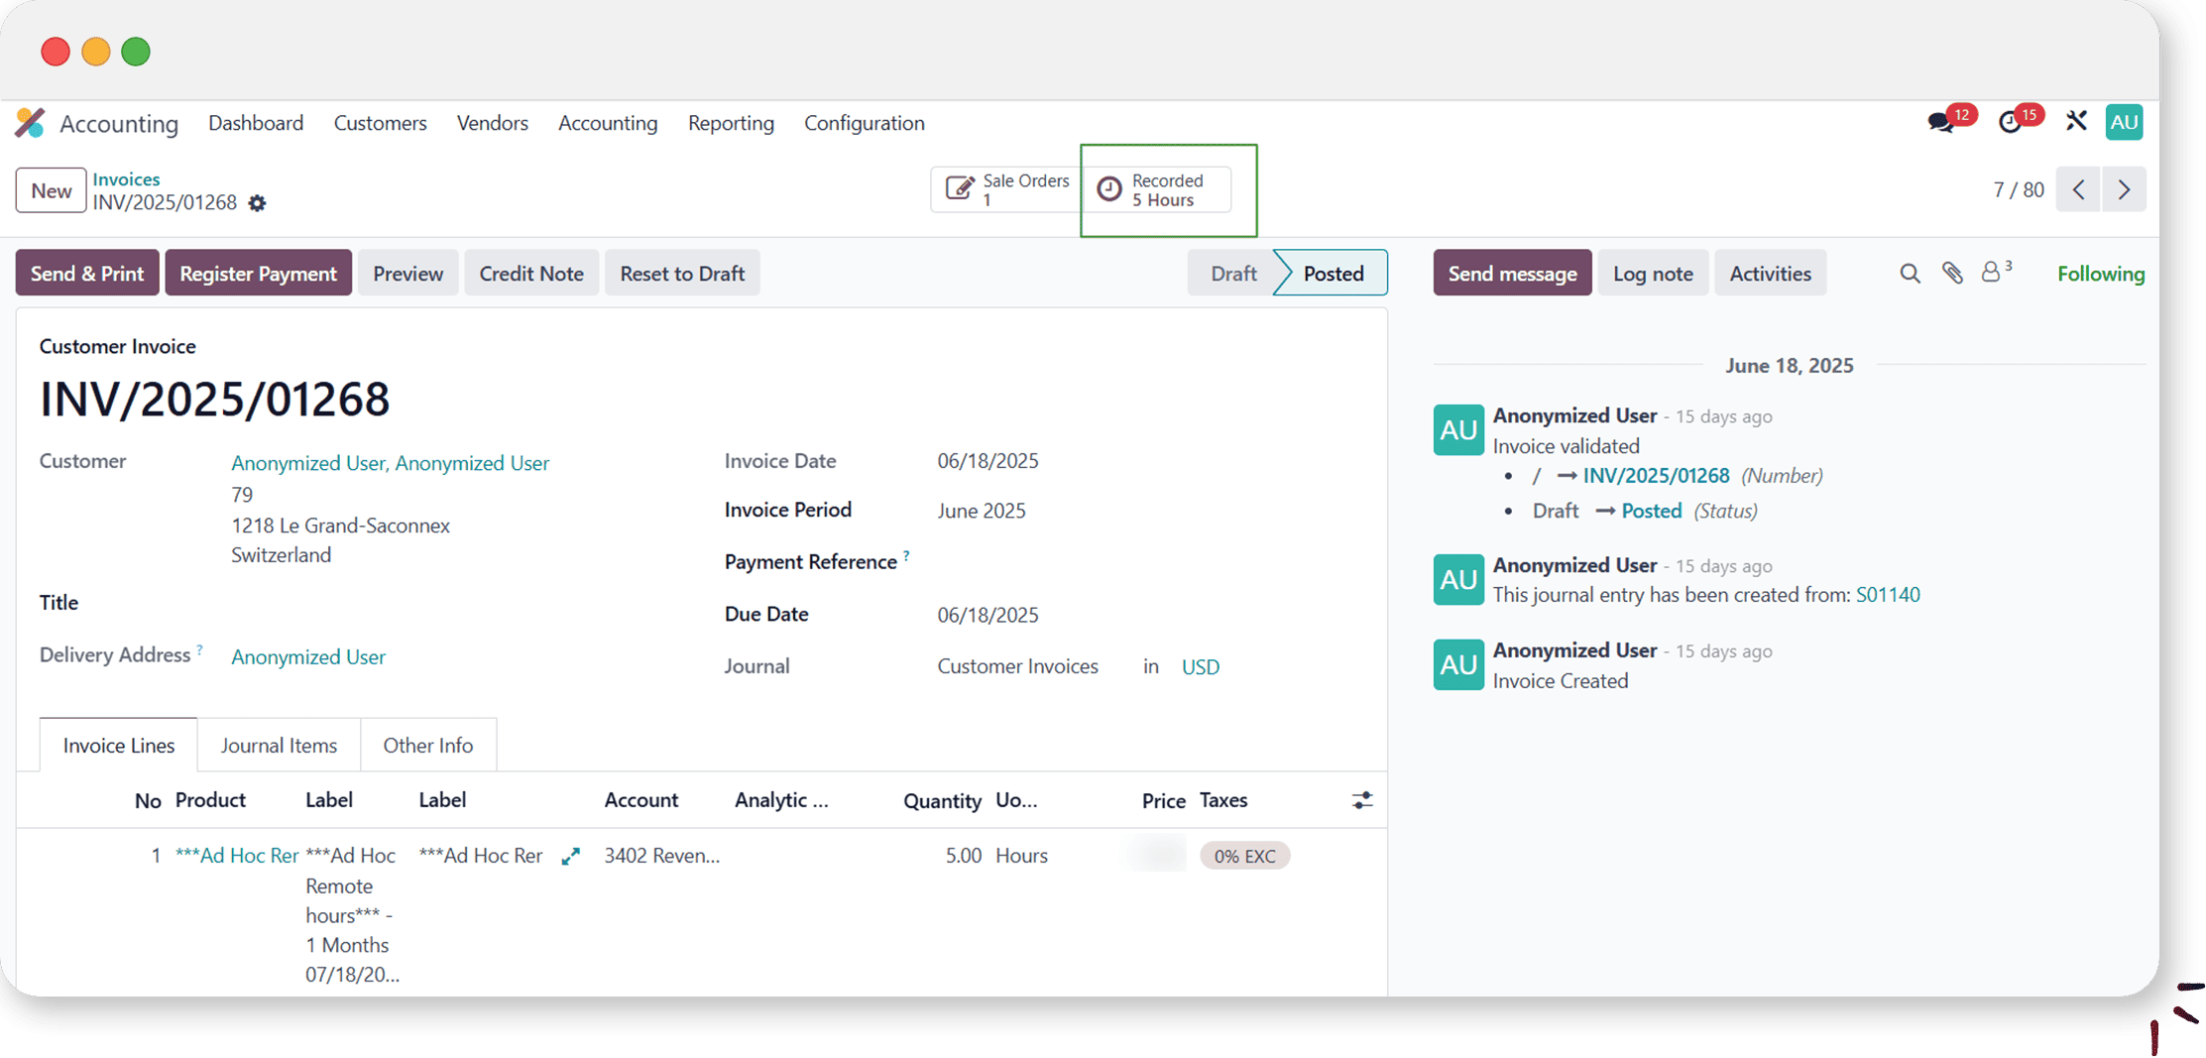The image size is (2206, 1058).
Task: Click the Register Payment button
Action: point(258,274)
